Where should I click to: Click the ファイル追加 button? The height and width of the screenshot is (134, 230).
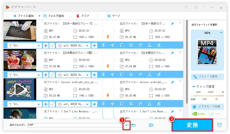tap(23, 16)
